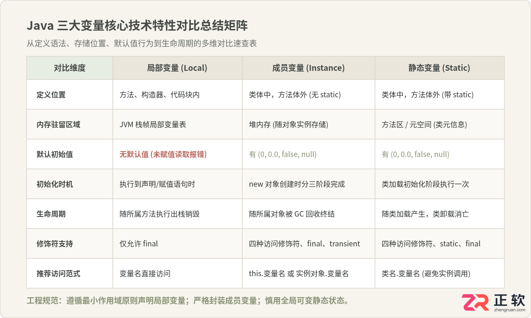Click cell 方法、构造器、代码块内
Screen dimensions: 531x318
(178, 95)
